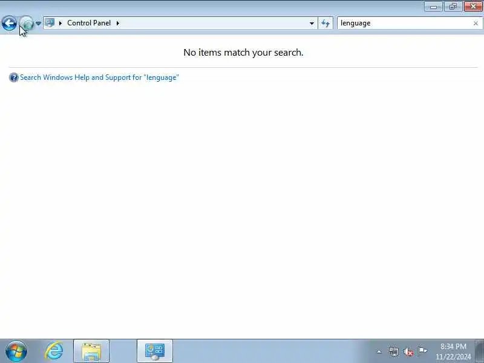Click the greyed Forward navigation button

[x=27, y=24]
